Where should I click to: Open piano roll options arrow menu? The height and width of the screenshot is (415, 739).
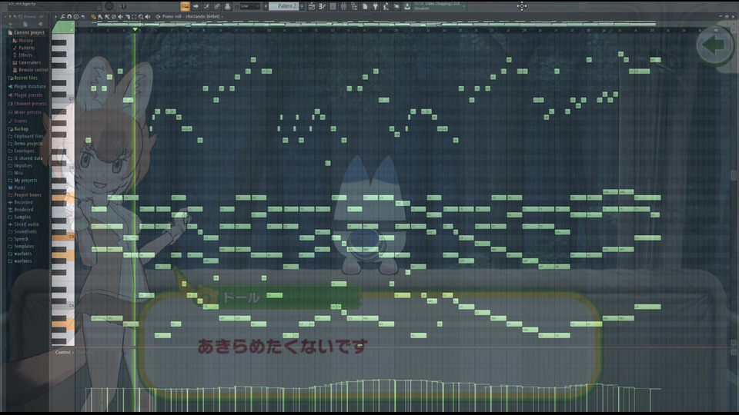coord(56,16)
